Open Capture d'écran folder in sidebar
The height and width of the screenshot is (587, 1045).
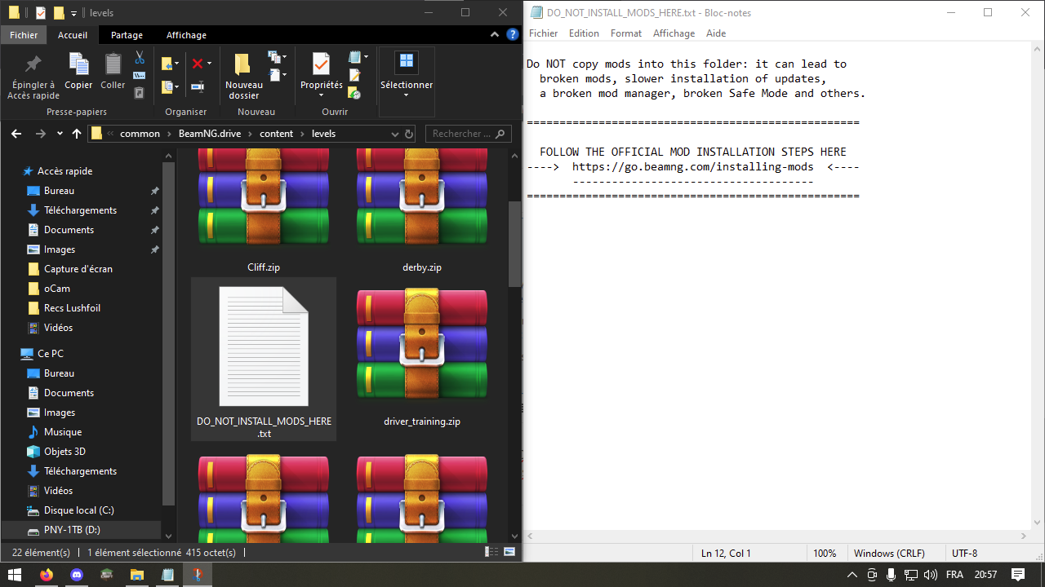click(78, 269)
